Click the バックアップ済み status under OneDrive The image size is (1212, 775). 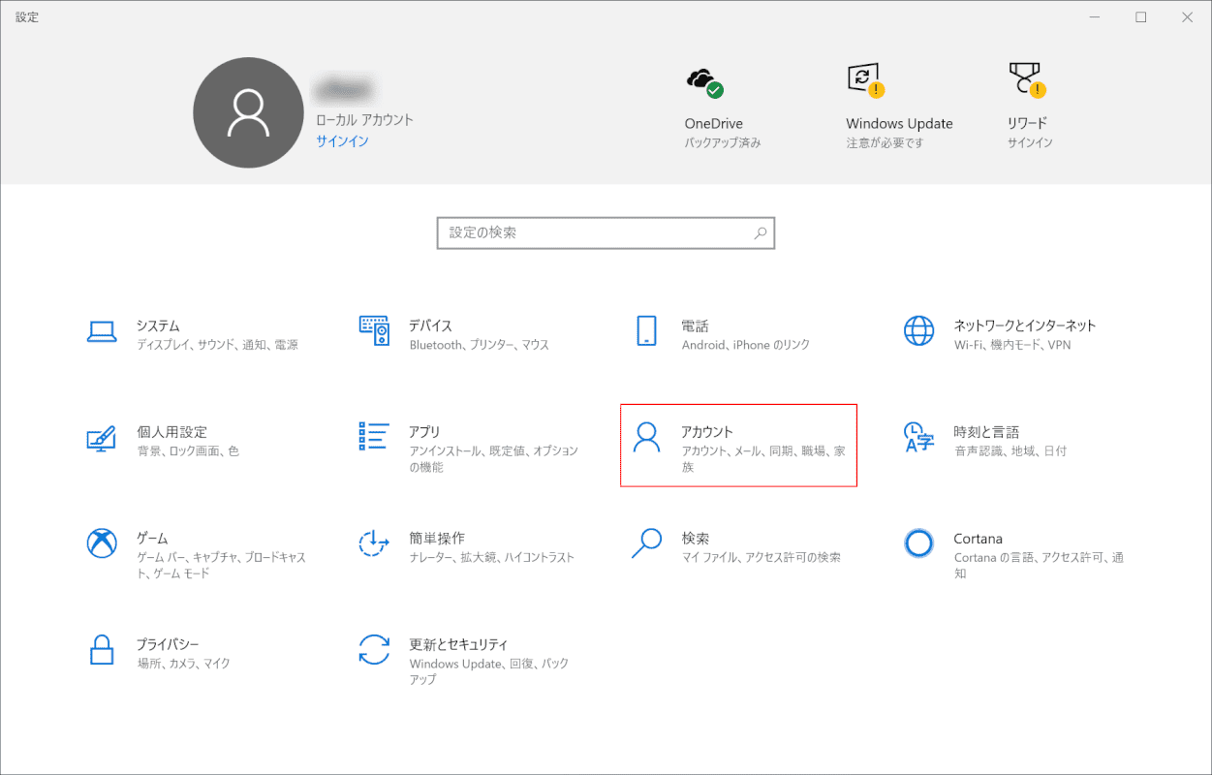click(x=723, y=142)
